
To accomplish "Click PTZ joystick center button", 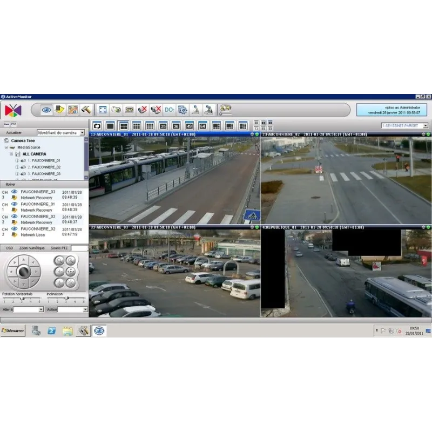I will [x=23, y=271].
